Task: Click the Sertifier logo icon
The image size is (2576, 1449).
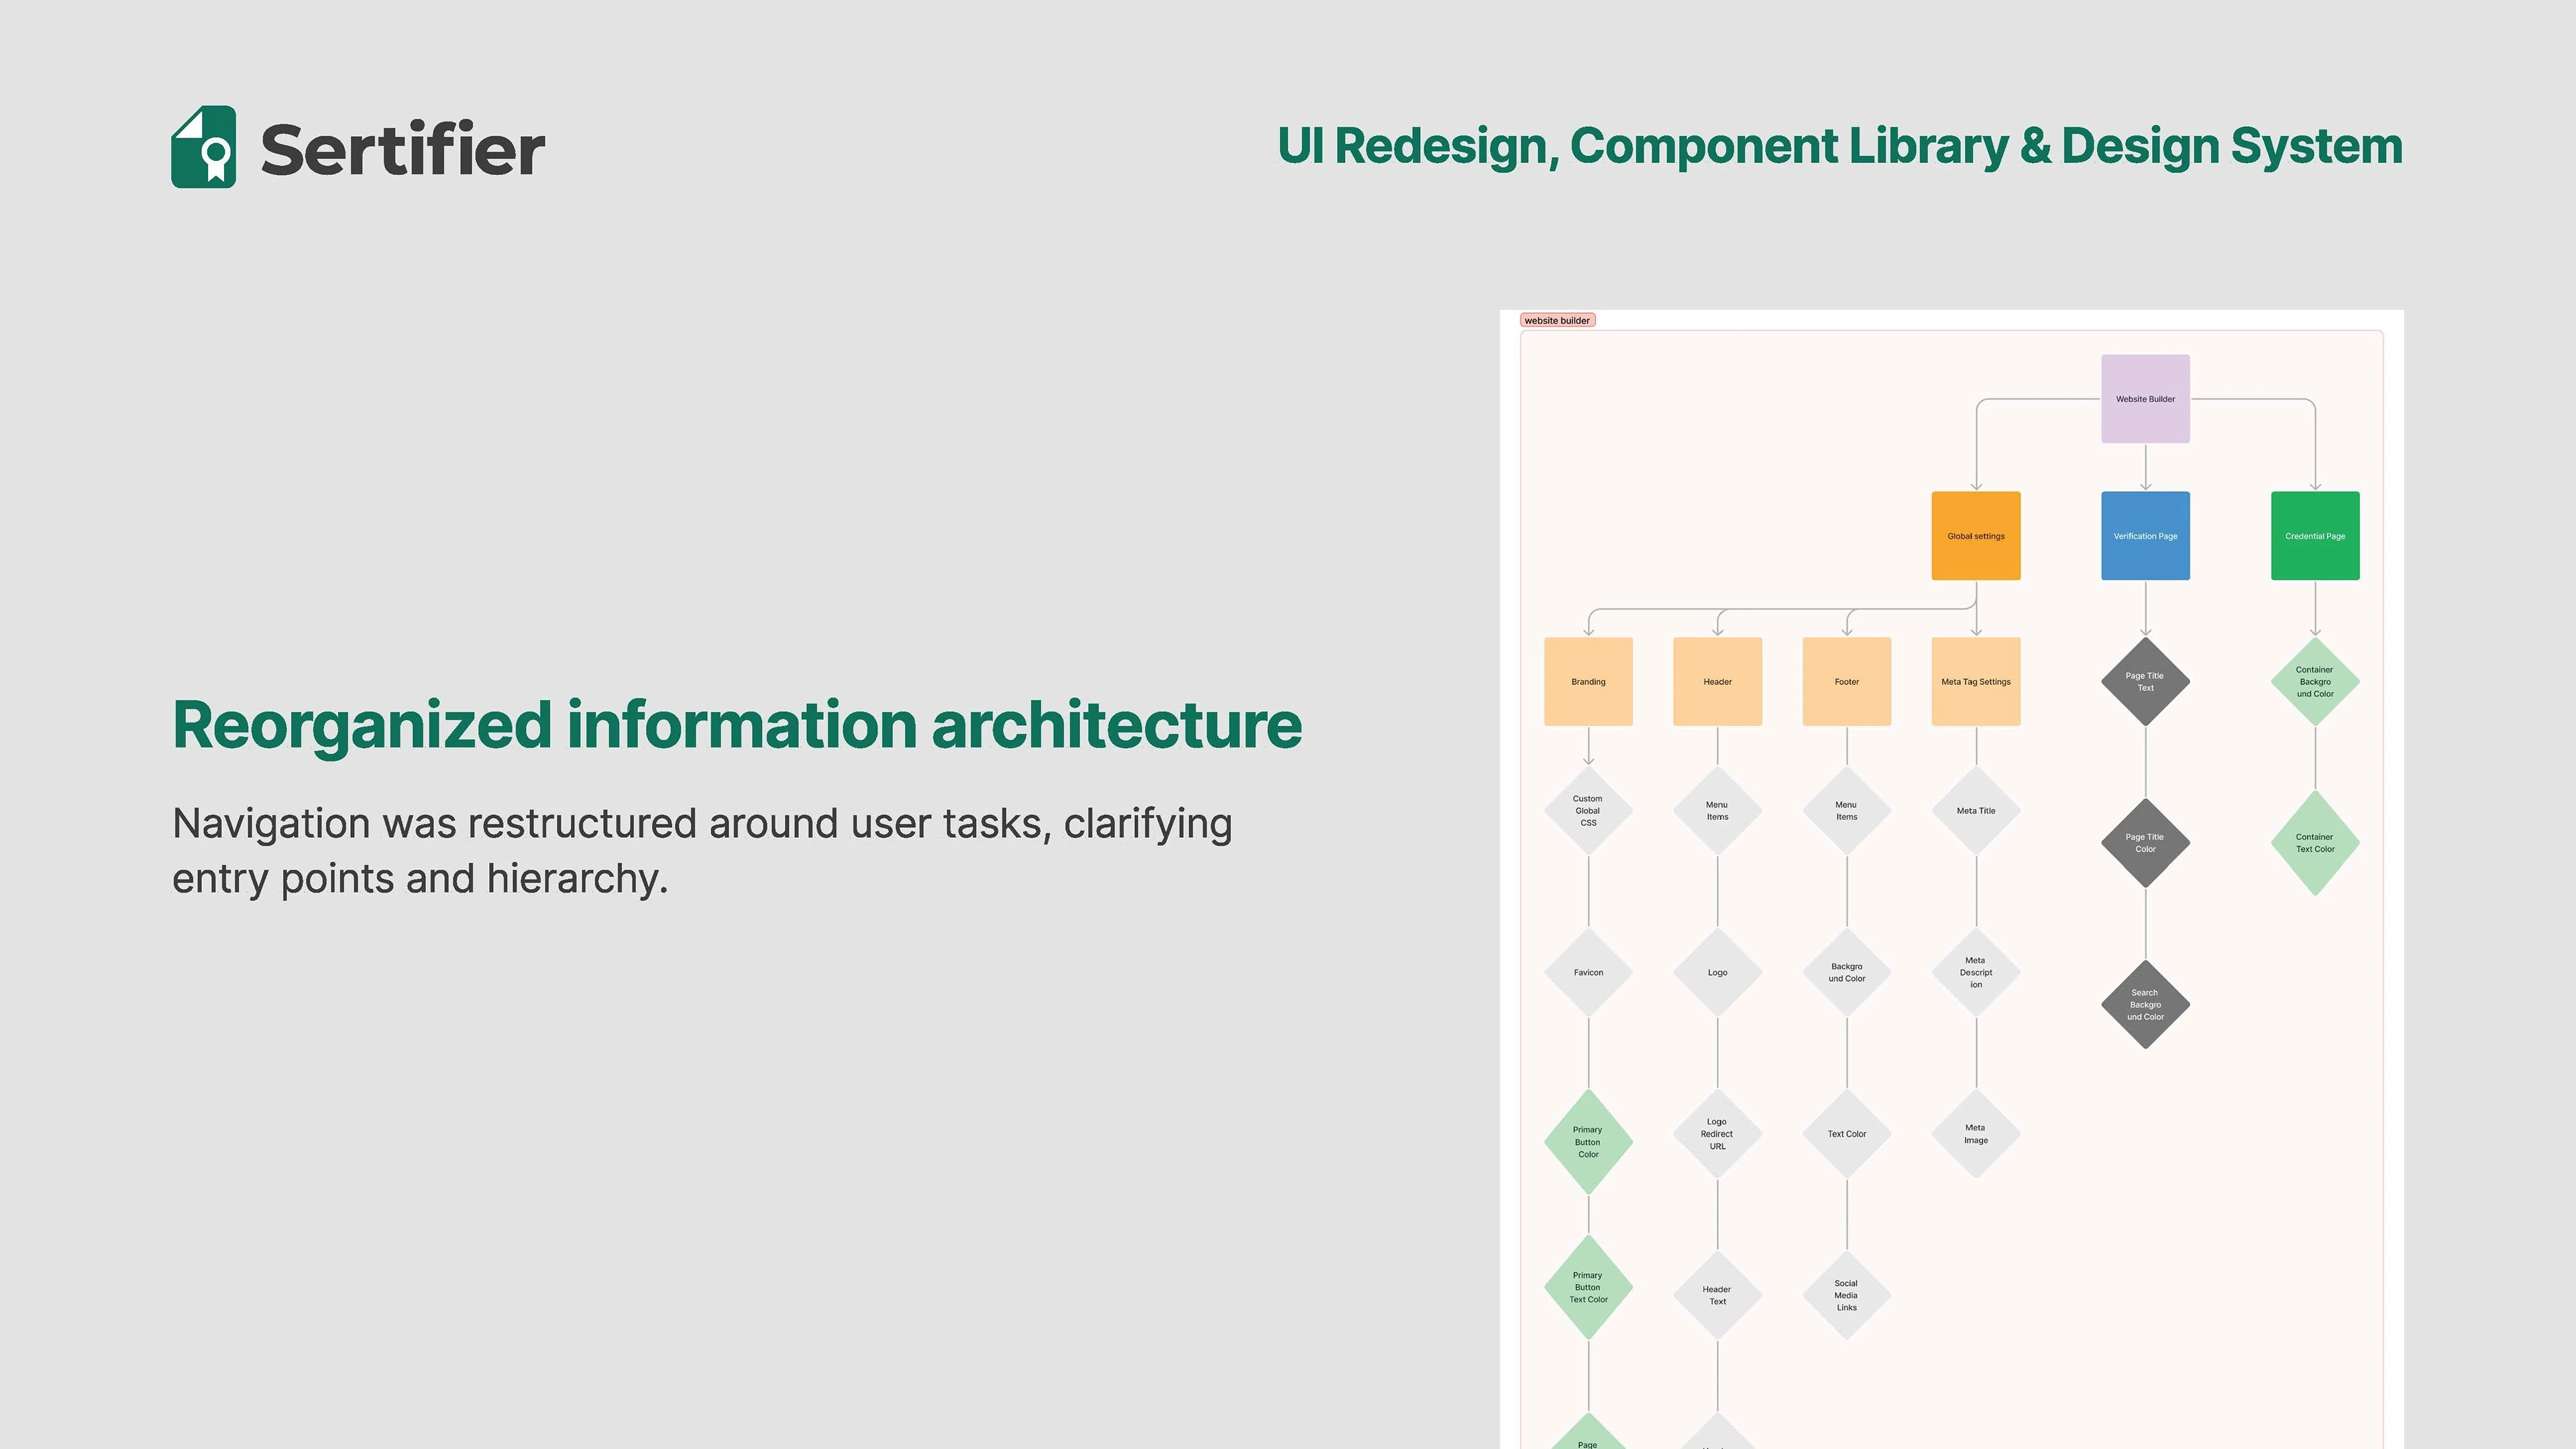Action: [204, 147]
